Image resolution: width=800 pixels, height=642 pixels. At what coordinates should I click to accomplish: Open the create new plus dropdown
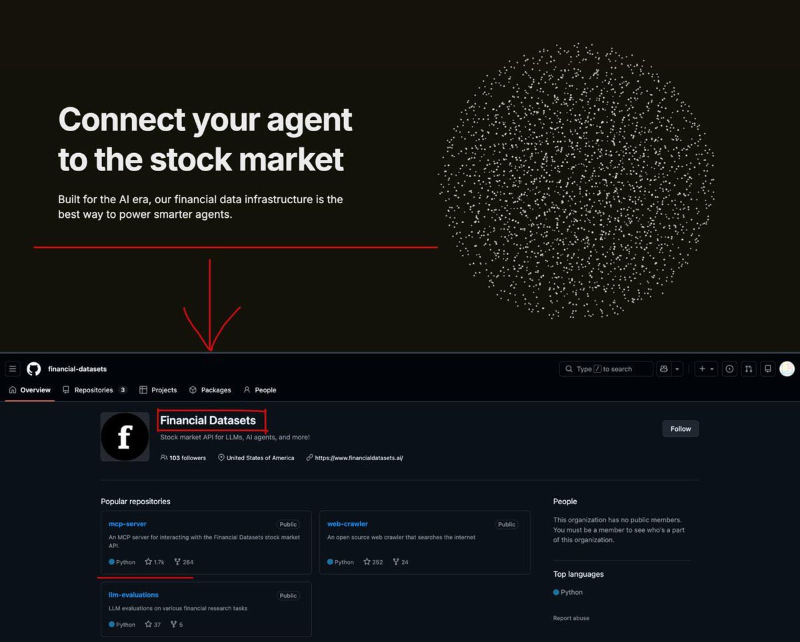(706, 369)
